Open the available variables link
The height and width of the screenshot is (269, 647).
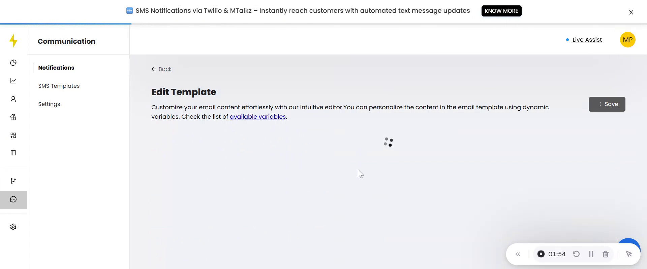(257, 117)
